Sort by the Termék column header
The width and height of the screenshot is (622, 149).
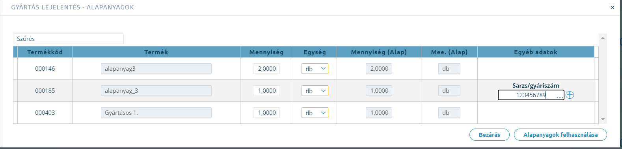pos(156,52)
